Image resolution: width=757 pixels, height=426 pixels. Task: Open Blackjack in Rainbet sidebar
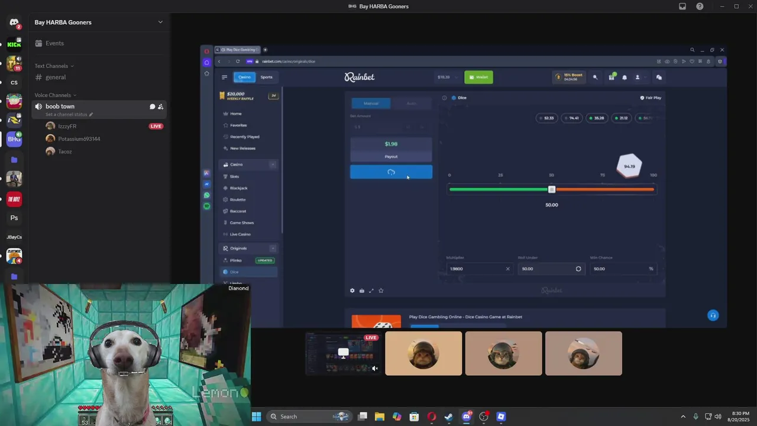[239, 188]
